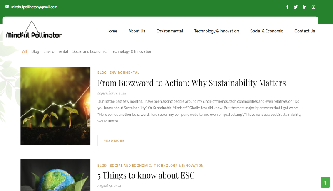333x191 pixels.
Task: Open the Technology & Innovation navigation menu
Action: (216, 31)
